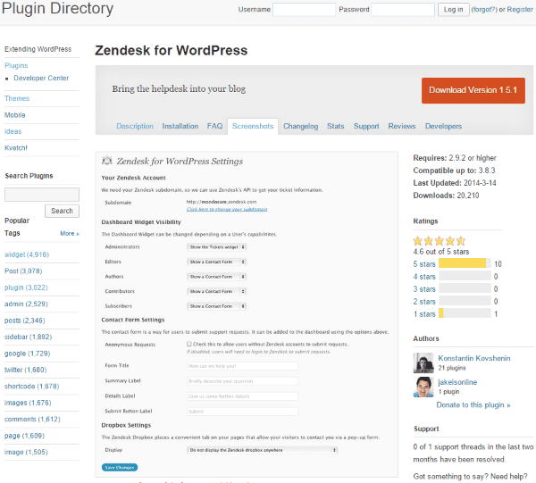Switch to the Installation tab

[180, 126]
